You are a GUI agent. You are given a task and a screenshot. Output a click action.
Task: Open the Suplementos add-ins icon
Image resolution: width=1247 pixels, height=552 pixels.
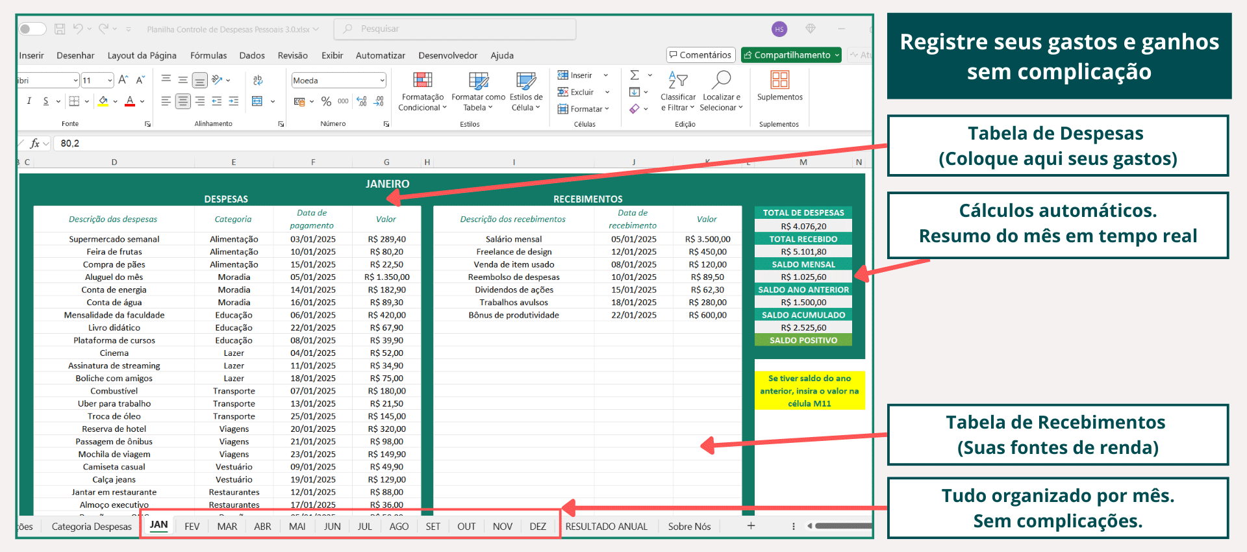(779, 81)
